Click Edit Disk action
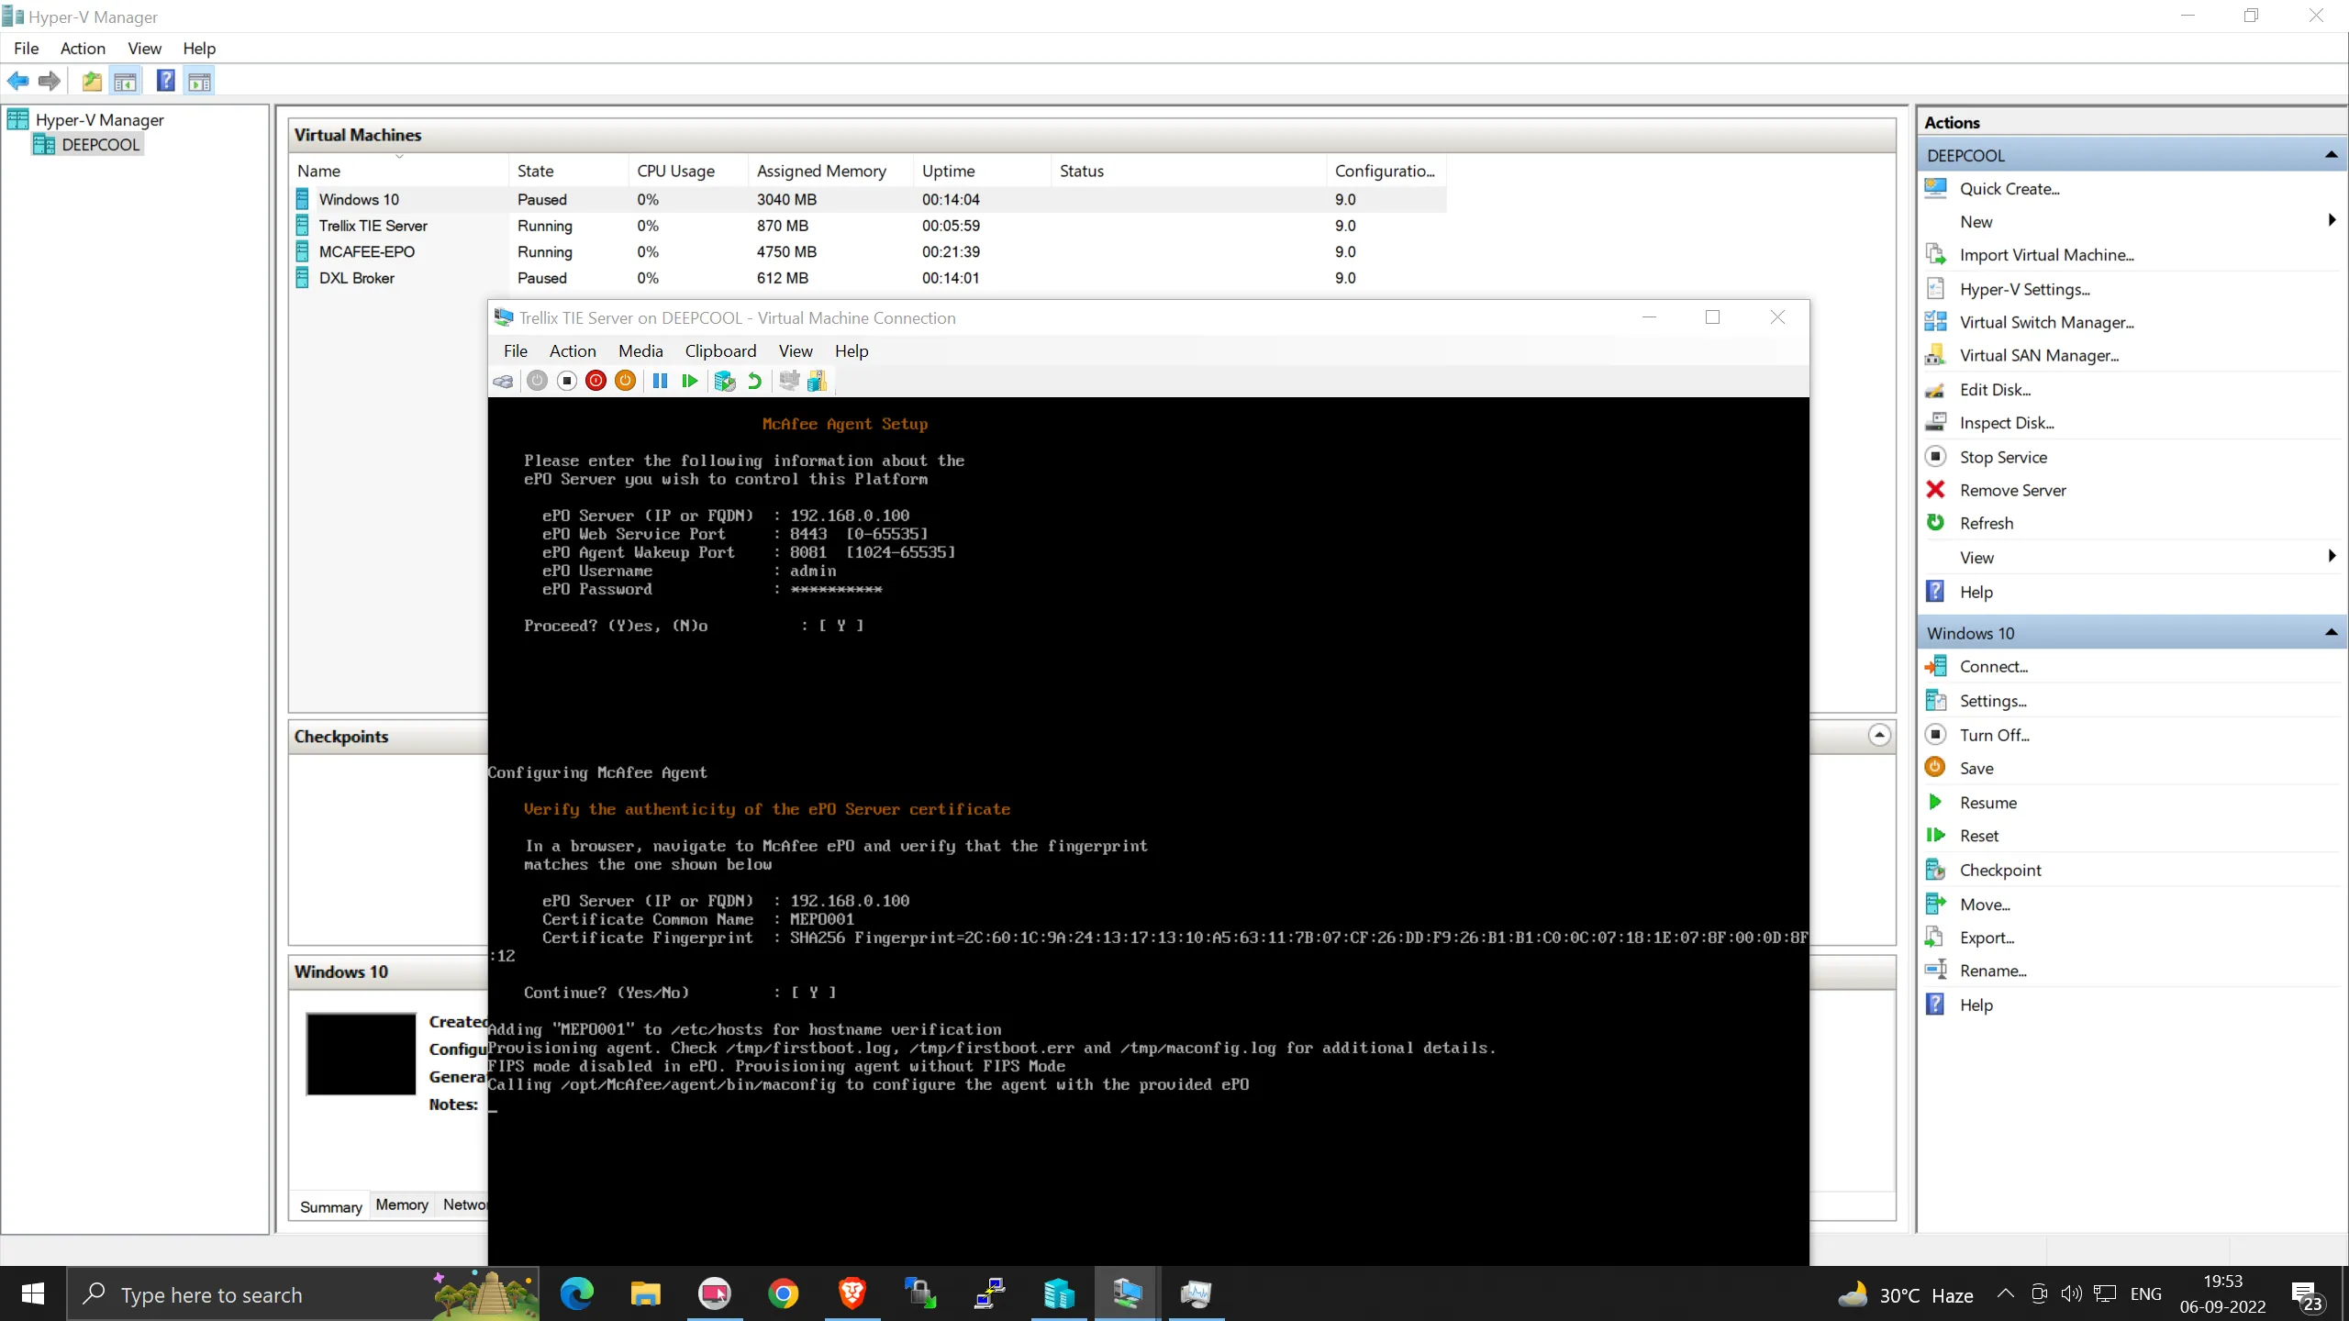 click(x=1995, y=390)
